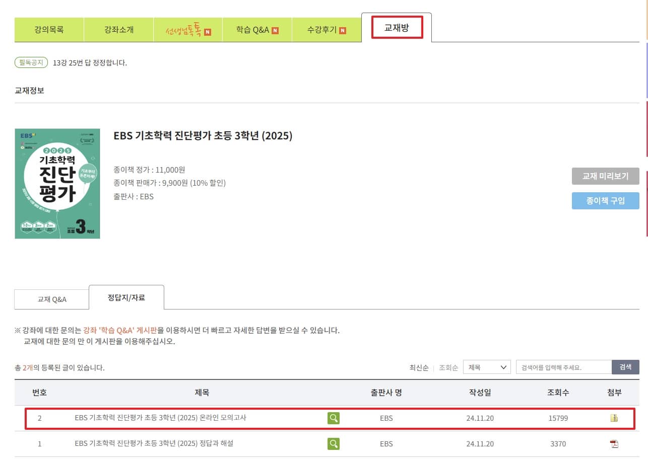Click the book title EBS 기초학력 진단평가 초등 3학년 (2025)
The height and width of the screenshot is (463, 648).
coord(203,136)
